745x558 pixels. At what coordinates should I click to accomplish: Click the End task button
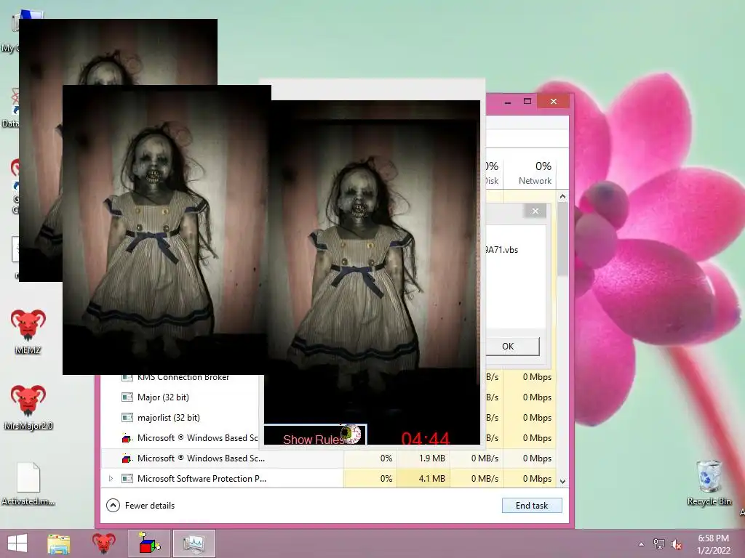click(x=532, y=506)
